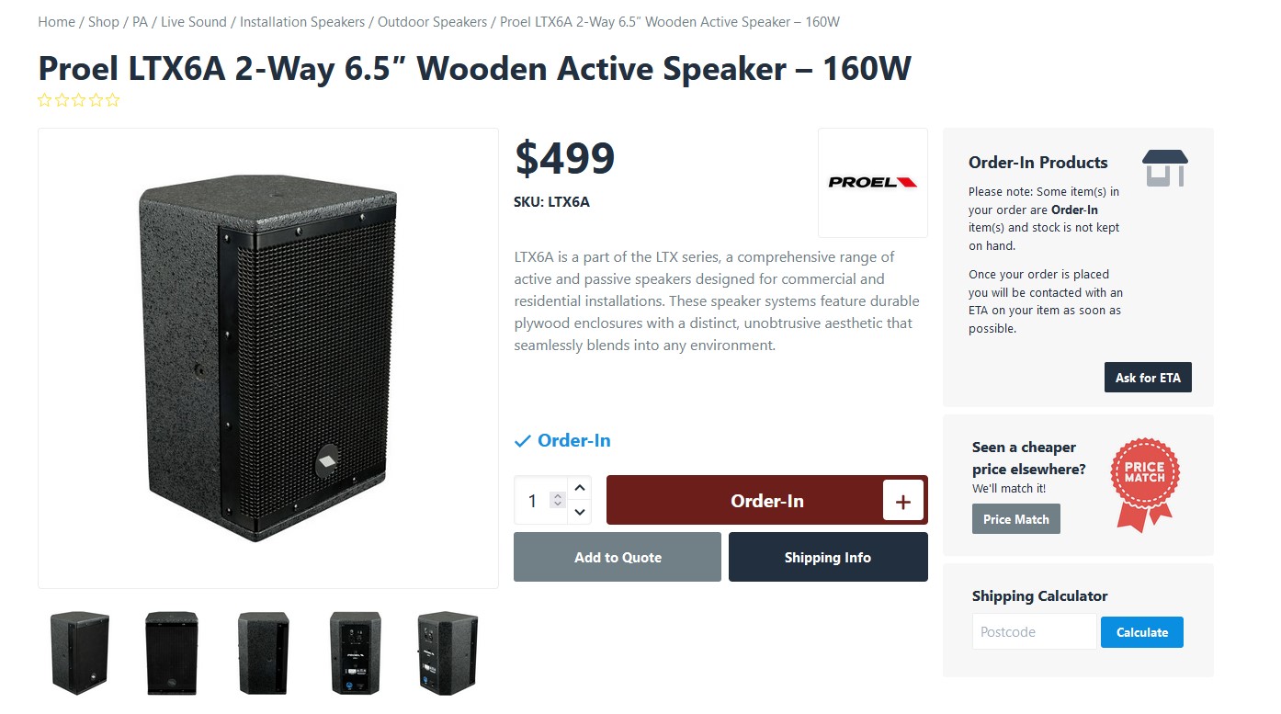Click the blue Order-In checkmark icon
The image size is (1281, 714).
pyautogui.click(x=522, y=441)
